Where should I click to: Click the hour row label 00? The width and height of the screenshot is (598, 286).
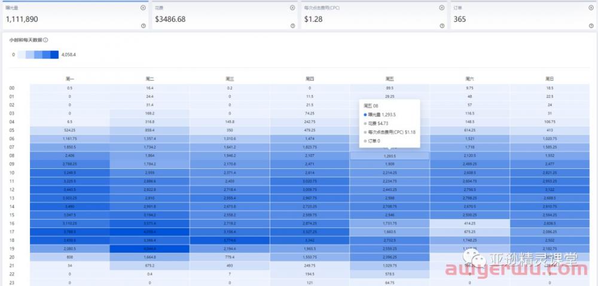(x=11, y=88)
